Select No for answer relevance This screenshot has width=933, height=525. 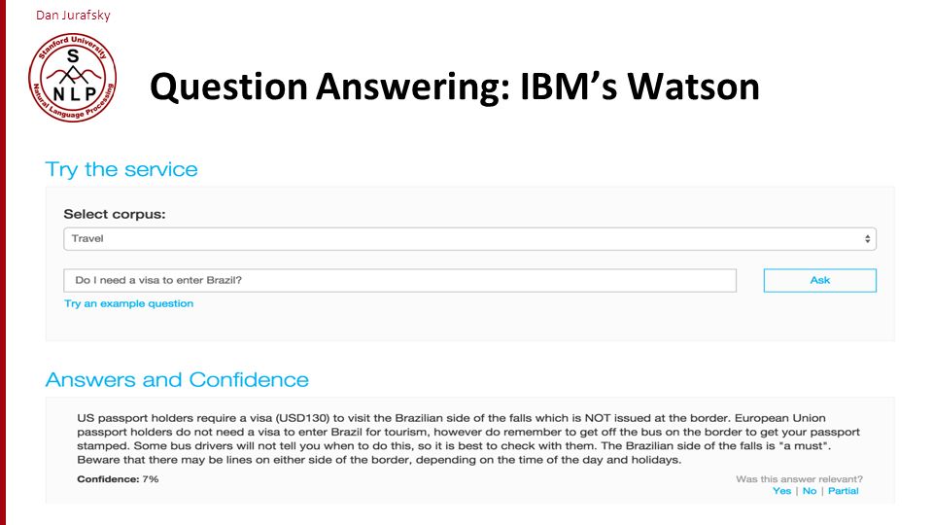810,491
